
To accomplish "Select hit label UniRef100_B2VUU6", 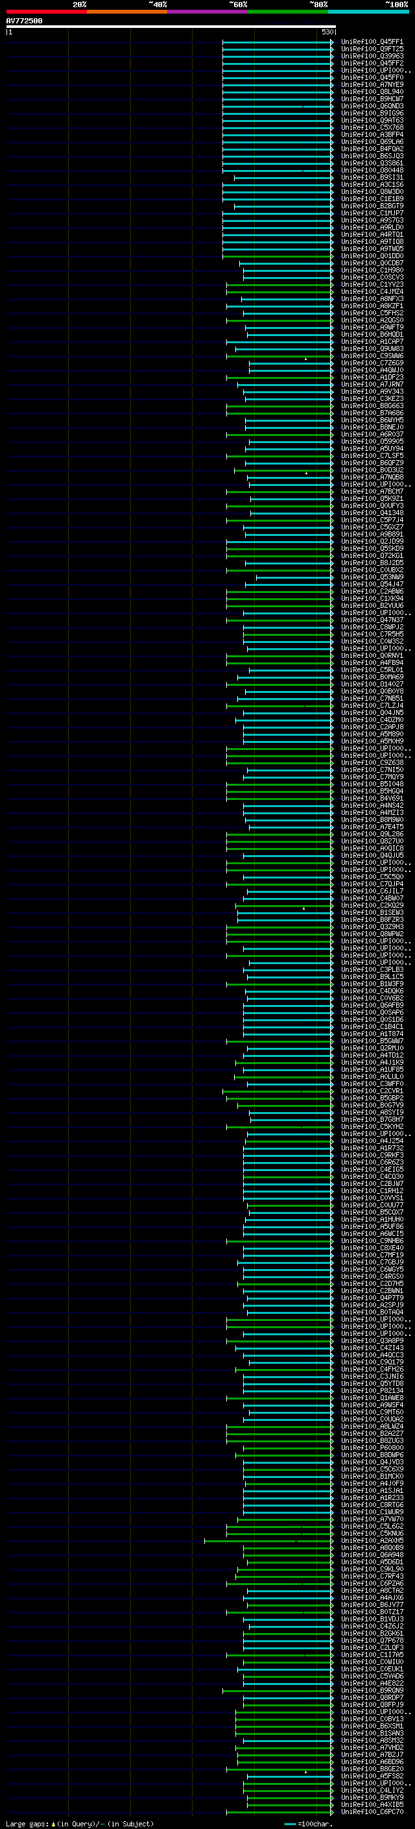I will [x=372, y=605].
